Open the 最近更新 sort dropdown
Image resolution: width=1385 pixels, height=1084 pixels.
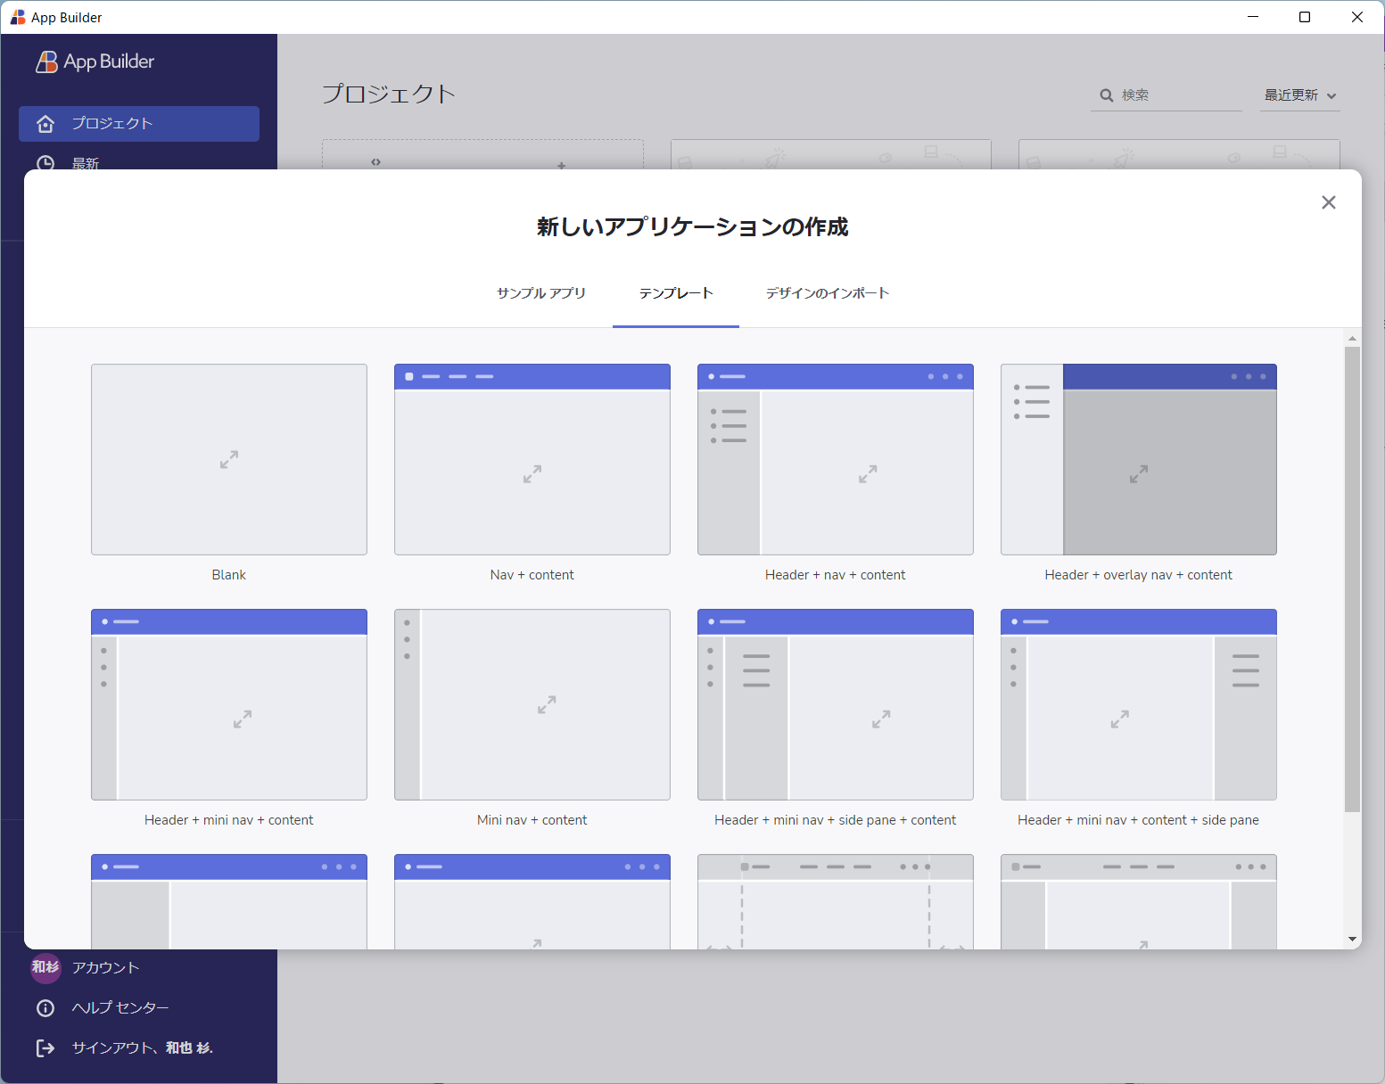click(1300, 95)
